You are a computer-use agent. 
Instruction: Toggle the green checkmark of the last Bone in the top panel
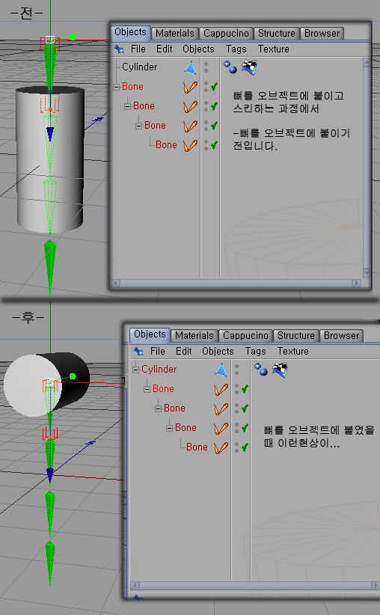pyautogui.click(x=214, y=145)
